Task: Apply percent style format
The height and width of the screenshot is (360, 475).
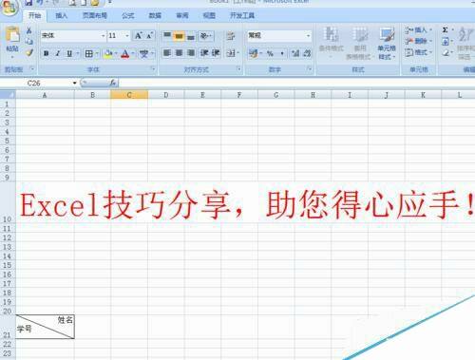Action: point(270,54)
